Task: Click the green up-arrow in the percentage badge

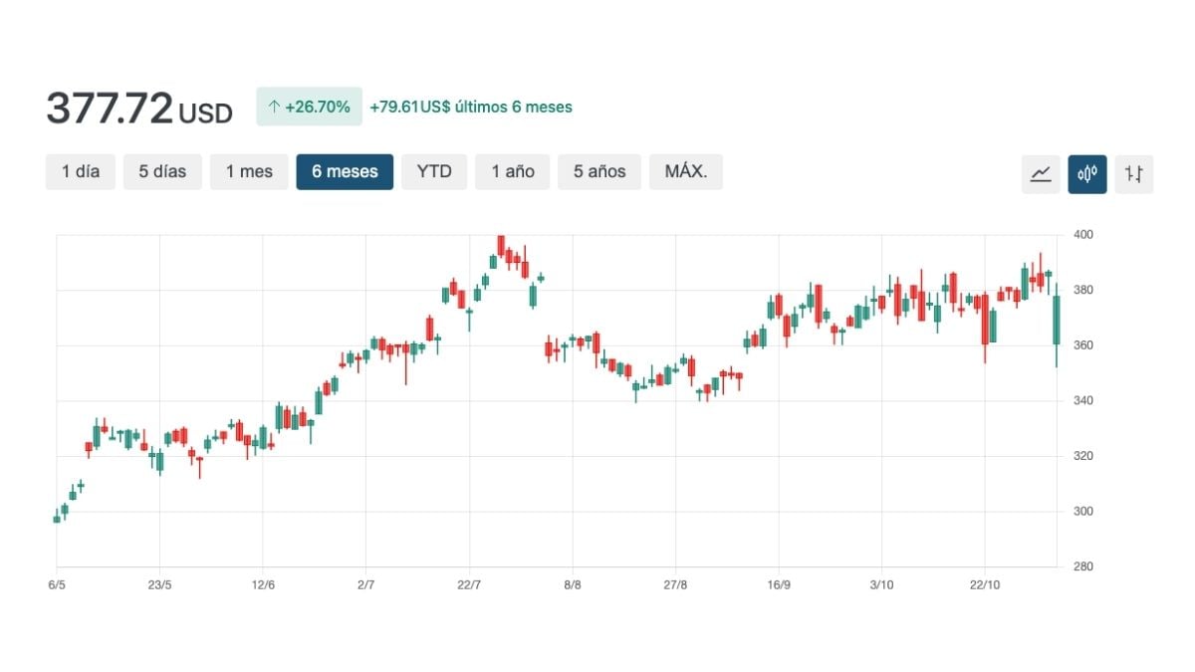Action: pos(276,106)
